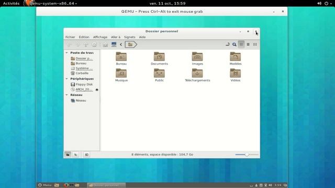Open the host clock showing ven. 11 oct.
The height and width of the screenshot is (188, 335).
(167, 4)
